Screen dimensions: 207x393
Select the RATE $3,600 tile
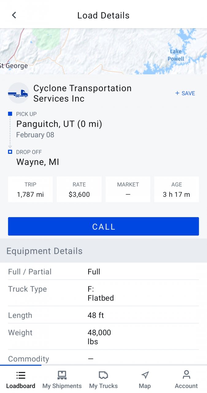(x=79, y=189)
